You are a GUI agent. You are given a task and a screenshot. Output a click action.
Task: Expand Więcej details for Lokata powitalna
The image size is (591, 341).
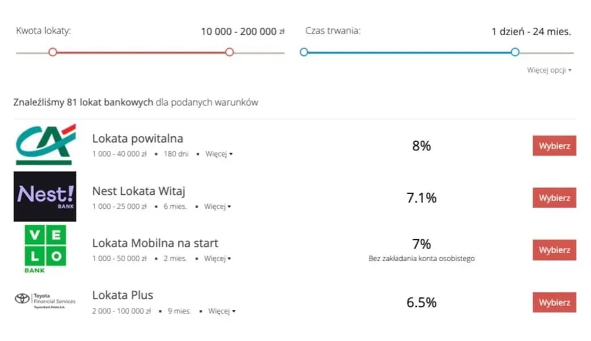tap(218, 154)
